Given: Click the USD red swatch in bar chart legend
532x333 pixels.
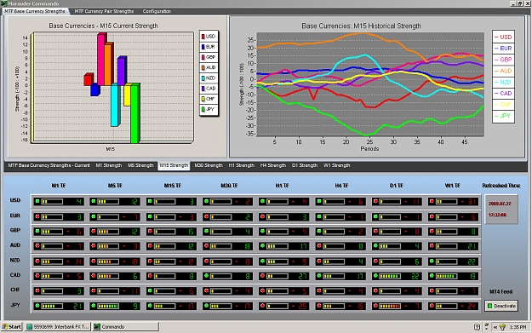Looking at the screenshot, I should 203,37.
